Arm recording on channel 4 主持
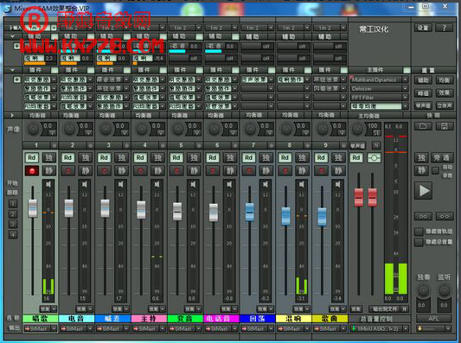 pyautogui.click(x=140, y=170)
